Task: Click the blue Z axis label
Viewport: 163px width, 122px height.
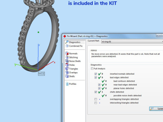Action: tap(39, 45)
